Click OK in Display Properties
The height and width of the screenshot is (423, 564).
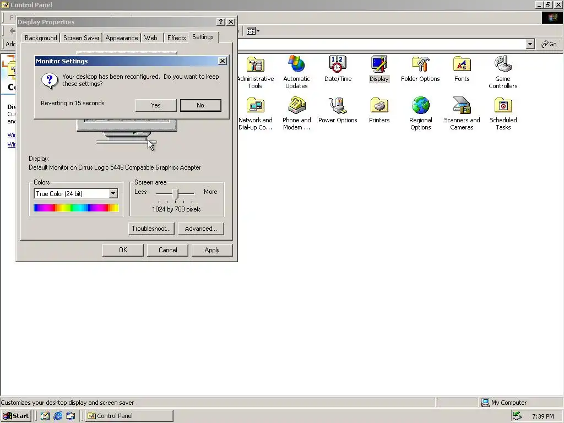pos(123,250)
